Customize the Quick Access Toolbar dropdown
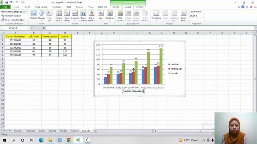 coord(23,2)
